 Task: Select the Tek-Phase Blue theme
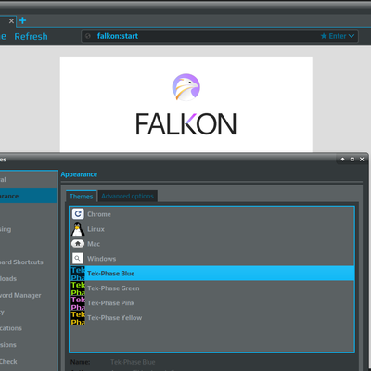212,274
